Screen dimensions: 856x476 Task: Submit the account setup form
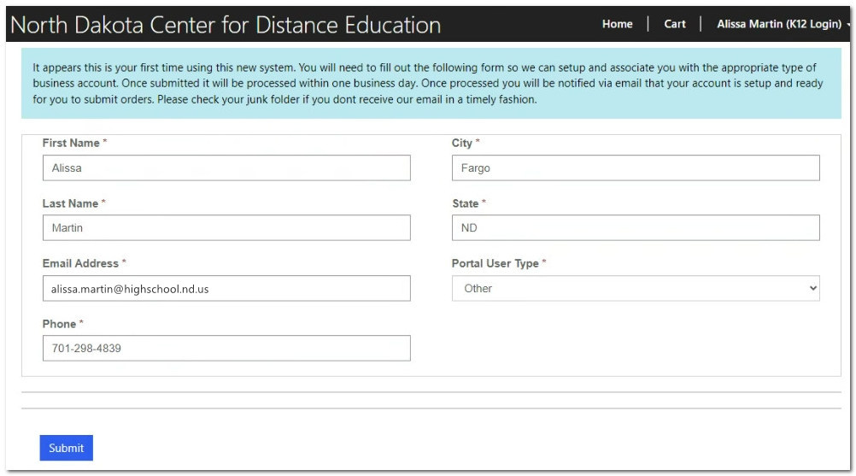point(66,448)
